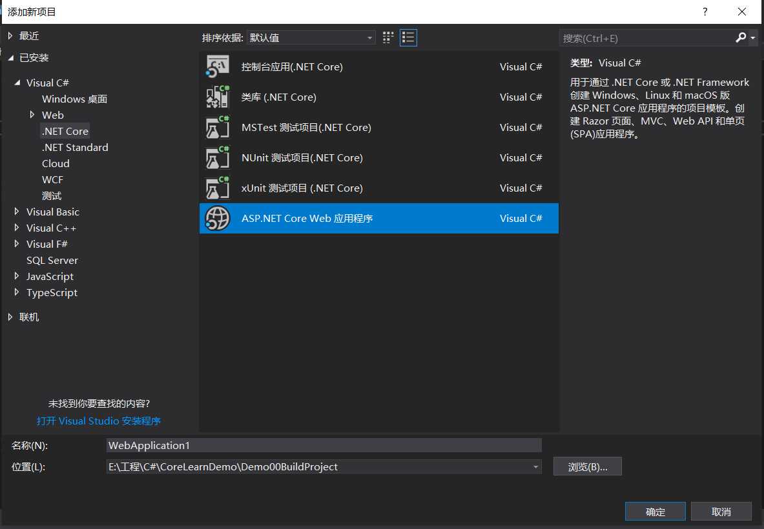Click the 取消 button
The image size is (764, 529).
point(721,512)
